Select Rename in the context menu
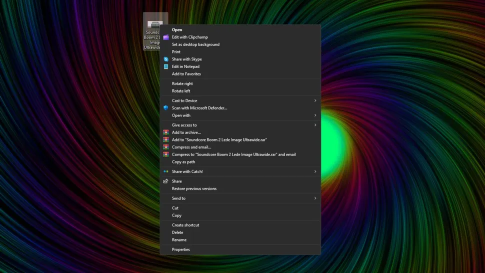 click(x=179, y=240)
